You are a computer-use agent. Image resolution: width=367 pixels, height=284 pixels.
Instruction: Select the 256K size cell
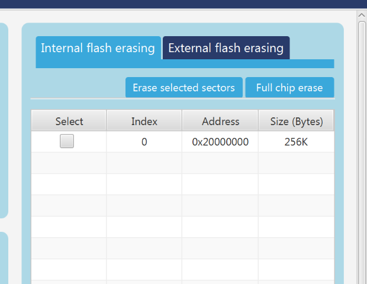tap(296, 142)
